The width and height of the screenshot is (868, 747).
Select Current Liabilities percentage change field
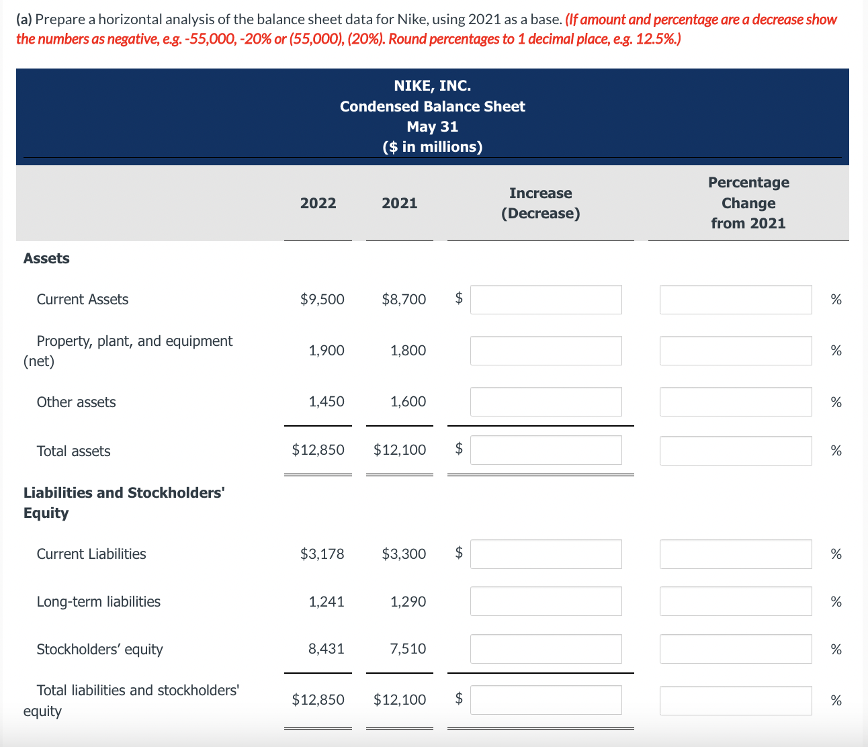(736, 554)
